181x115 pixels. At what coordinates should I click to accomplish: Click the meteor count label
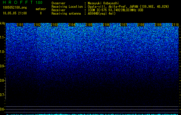[41, 9]
